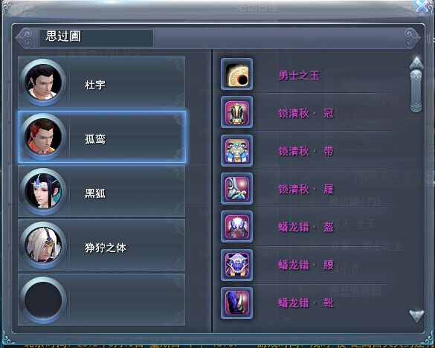Click the 勇士之玉 item name text

[x=299, y=76]
